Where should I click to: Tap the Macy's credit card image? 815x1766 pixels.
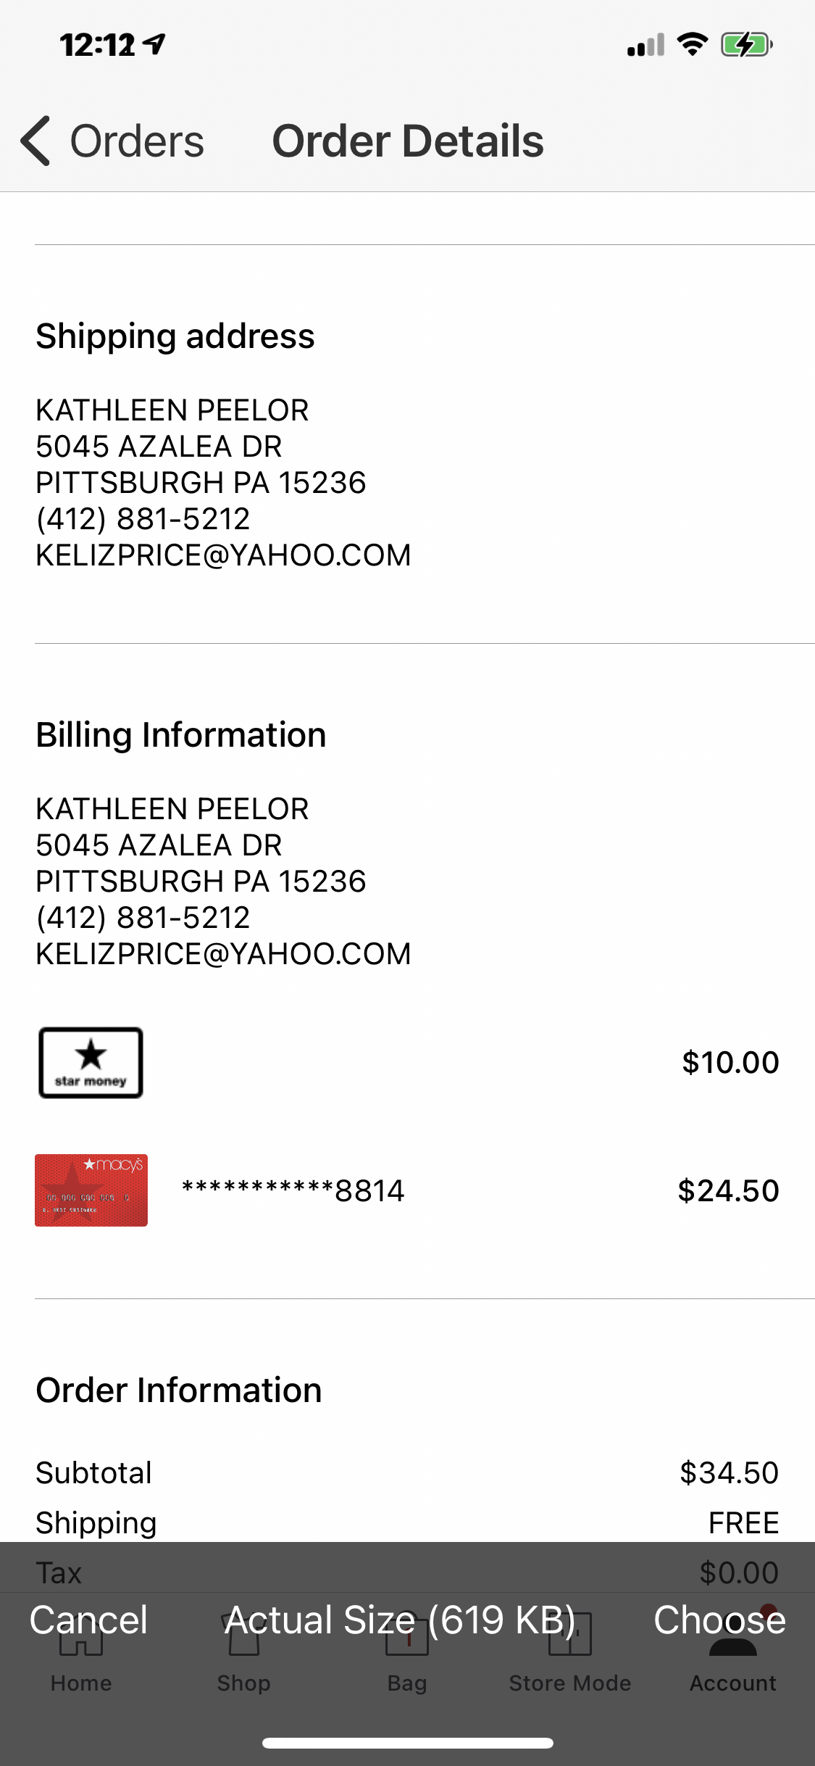(91, 1190)
